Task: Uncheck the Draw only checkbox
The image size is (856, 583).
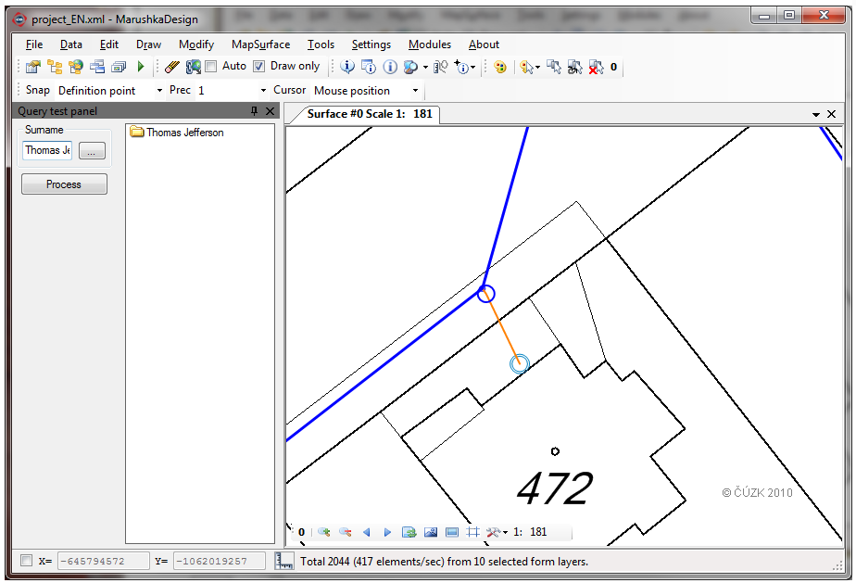Action: 258,67
